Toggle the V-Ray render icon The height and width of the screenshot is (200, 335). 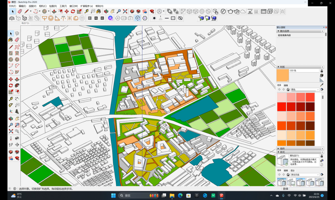point(223,11)
